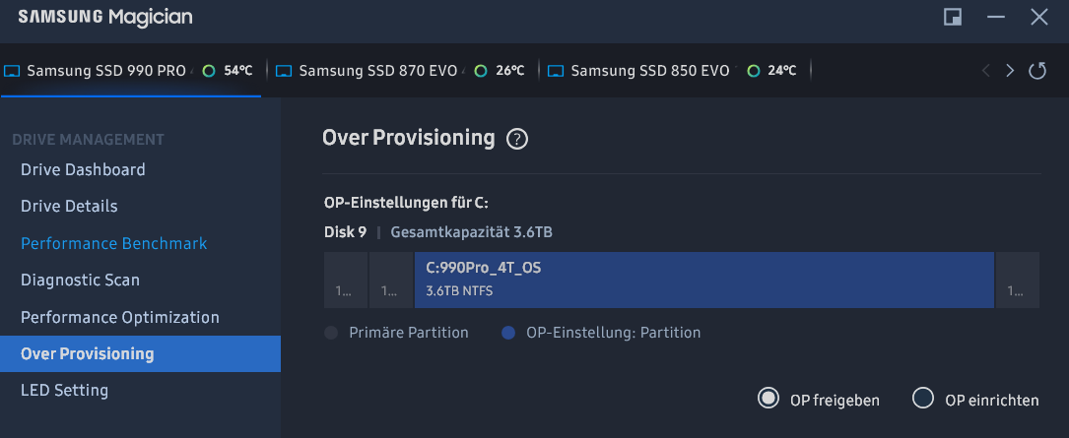
Task: Click the Over Provisioning help question mark icon
Action: click(x=517, y=139)
